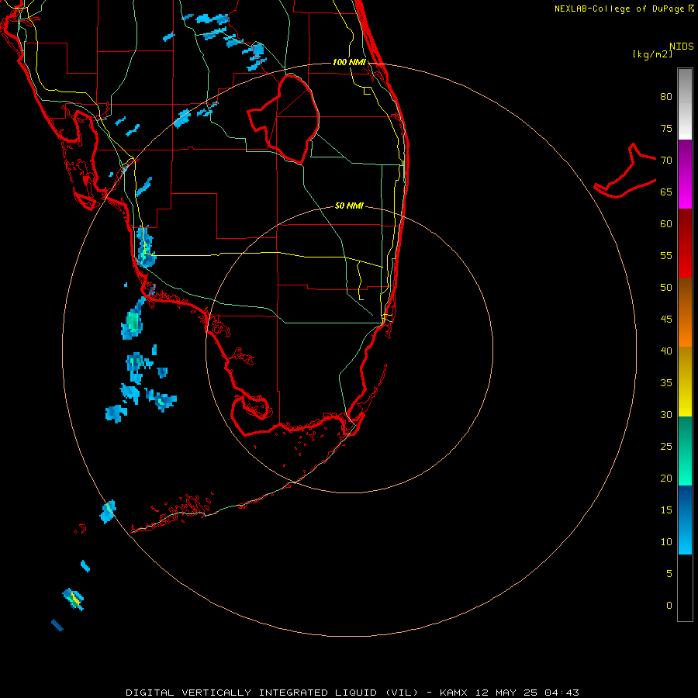Click the KAMX station ID in caption
The height and width of the screenshot is (698, 698).
454,693
